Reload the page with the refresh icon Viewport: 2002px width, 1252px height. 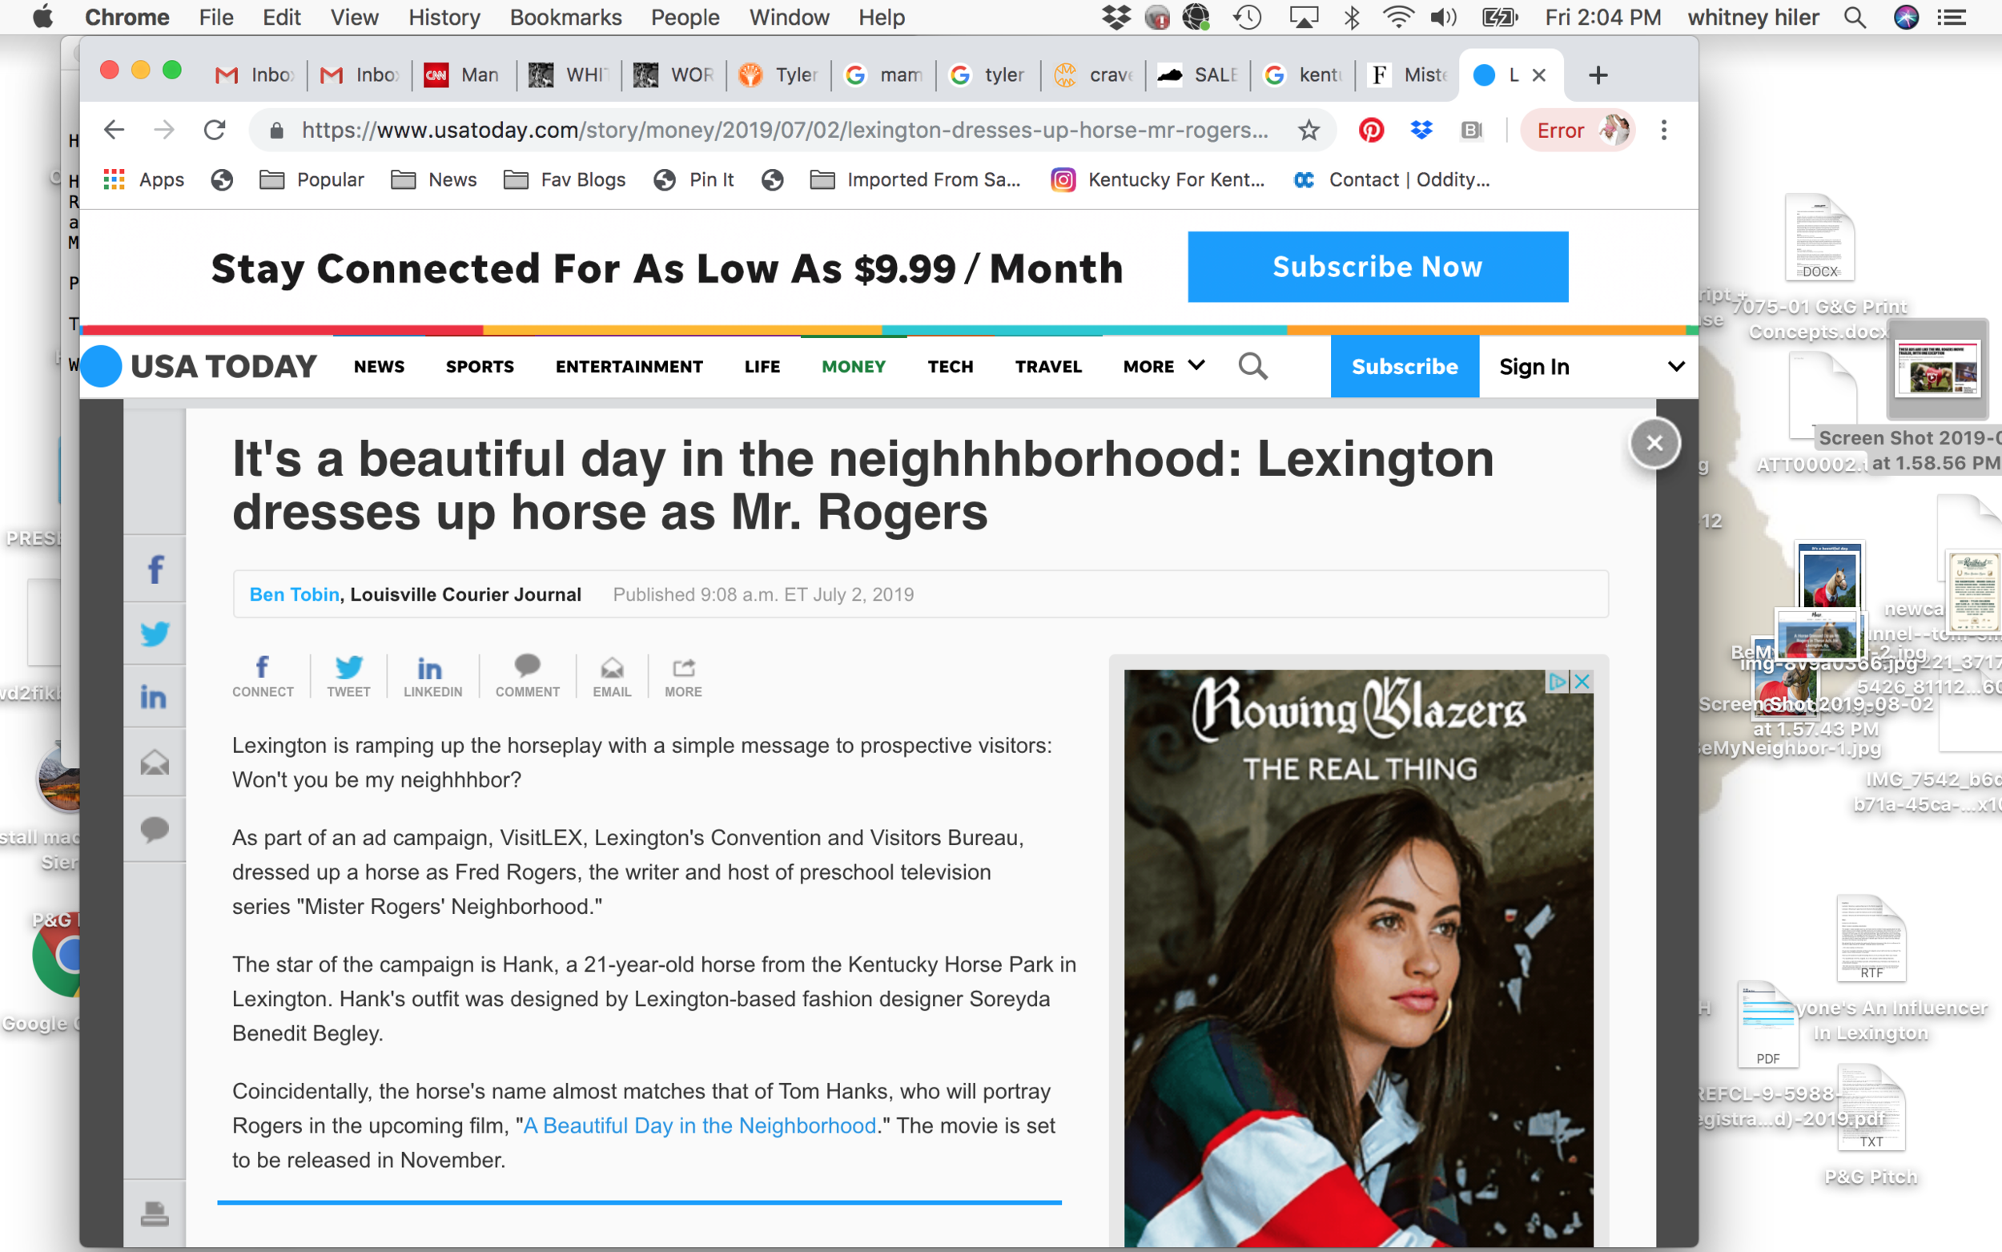pyautogui.click(x=216, y=130)
